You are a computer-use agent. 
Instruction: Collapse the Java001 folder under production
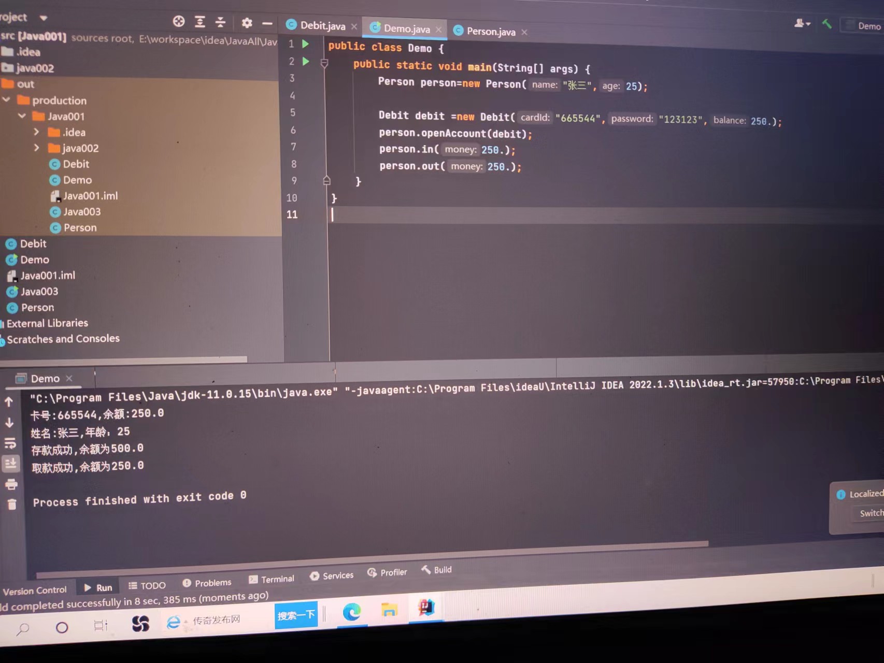pyautogui.click(x=22, y=116)
